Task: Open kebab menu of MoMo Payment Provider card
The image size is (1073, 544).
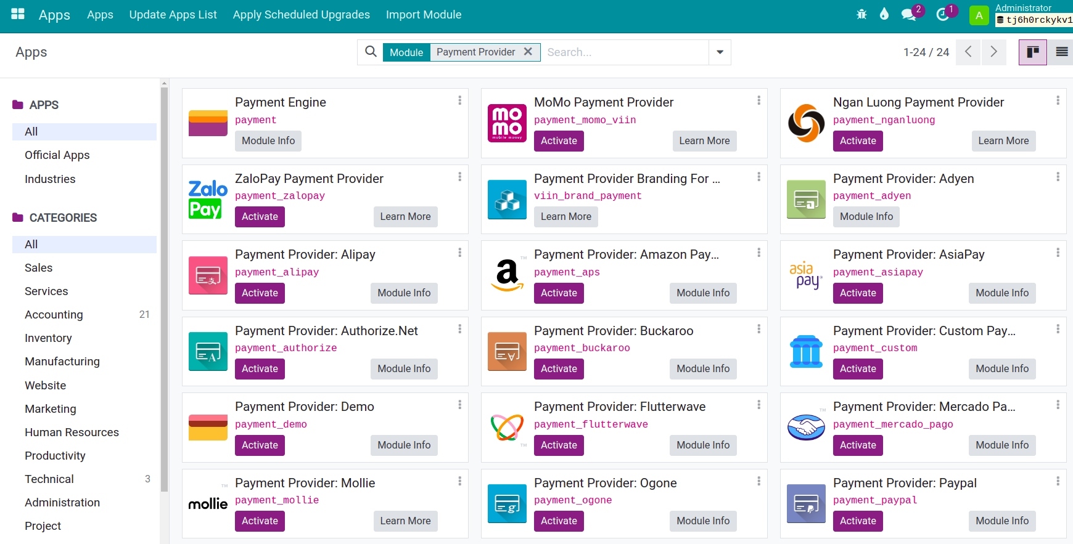Action: [758, 100]
